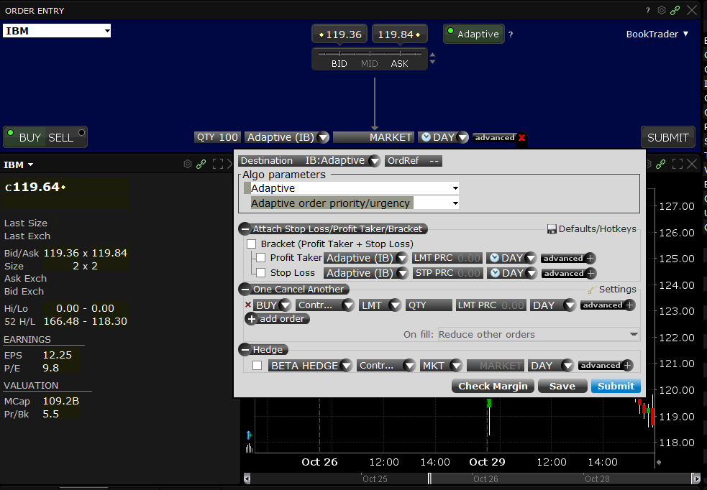Open the Order Entry help question mark
This screenshot has width=707, height=490.
coord(648,10)
